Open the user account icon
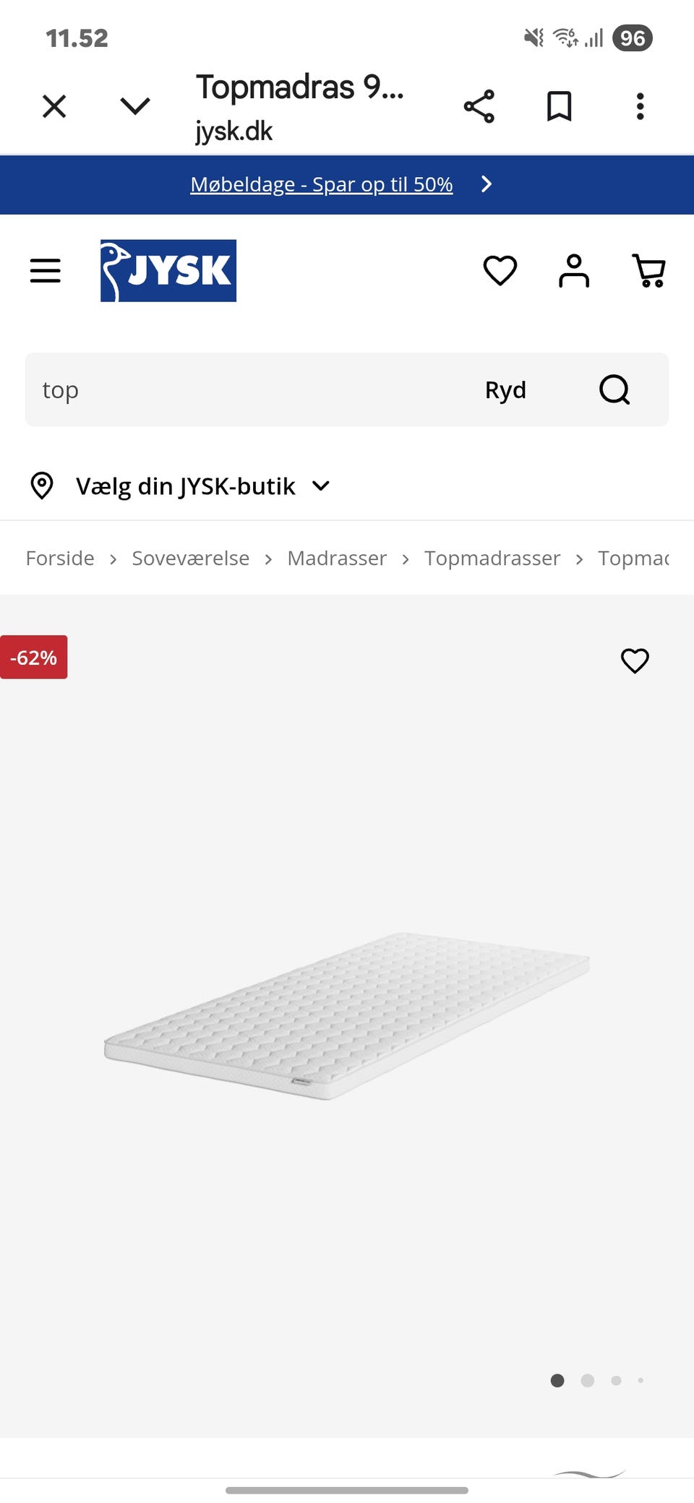Viewport: 694px width, 1503px height. point(574,271)
